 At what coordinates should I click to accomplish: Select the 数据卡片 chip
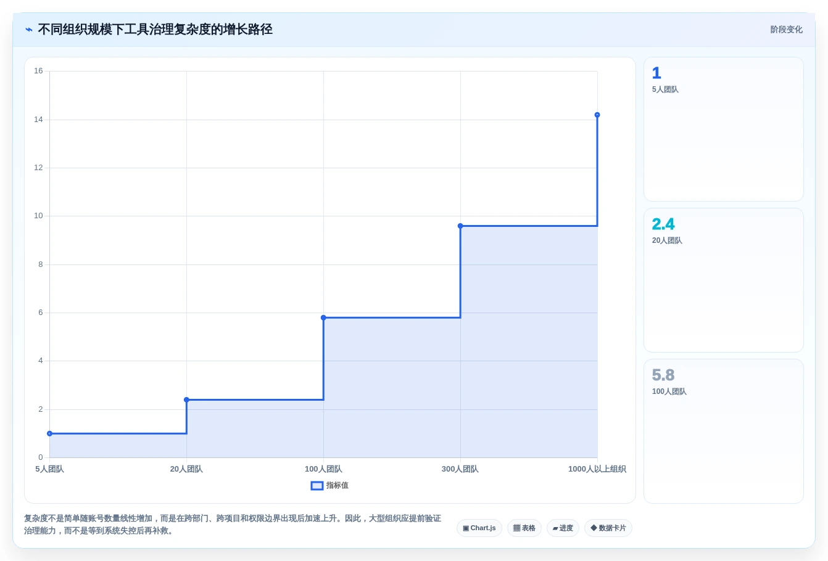tap(608, 528)
